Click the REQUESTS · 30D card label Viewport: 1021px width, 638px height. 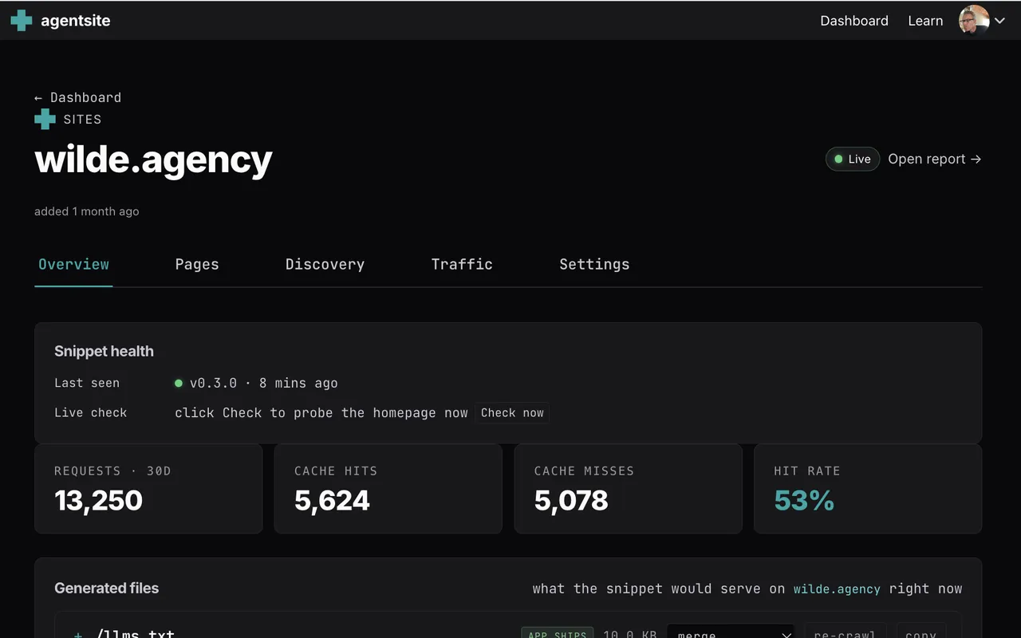tap(112, 471)
